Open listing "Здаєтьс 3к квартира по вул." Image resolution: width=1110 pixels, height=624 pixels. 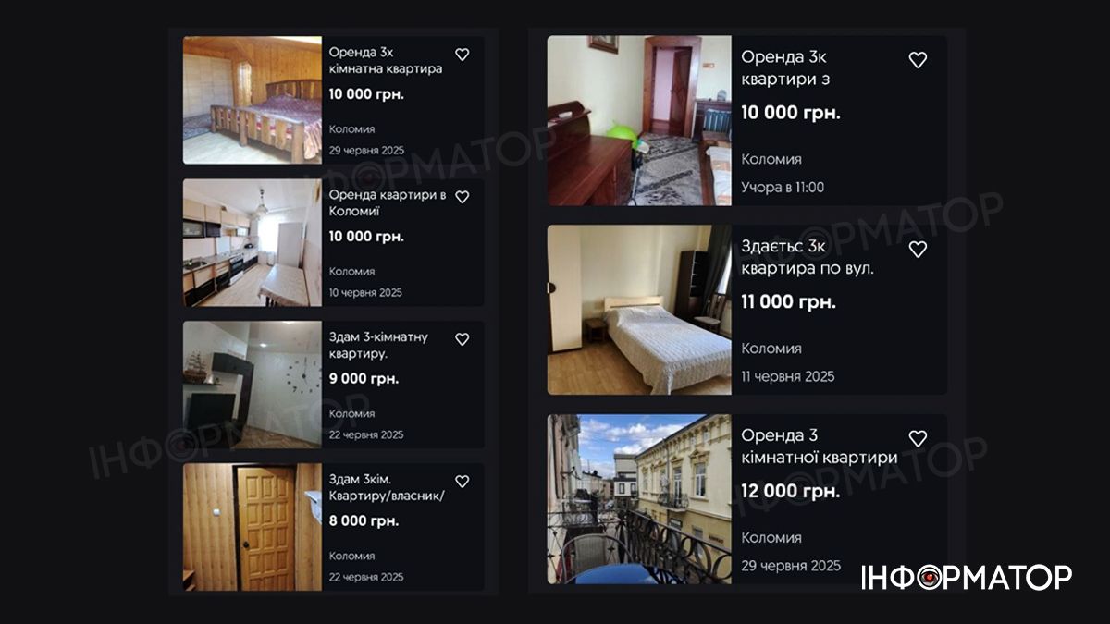tap(808, 258)
